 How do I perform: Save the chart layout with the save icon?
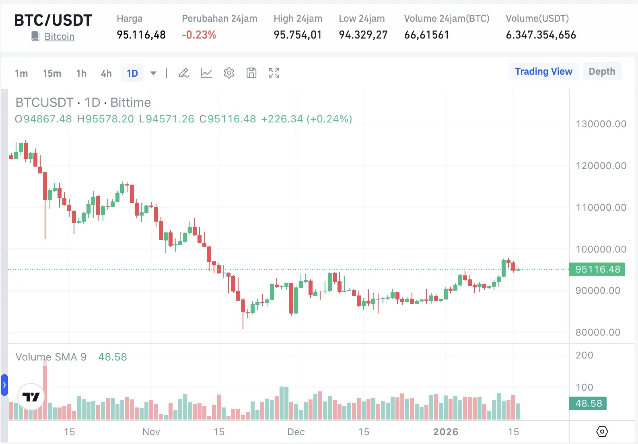[x=251, y=73]
